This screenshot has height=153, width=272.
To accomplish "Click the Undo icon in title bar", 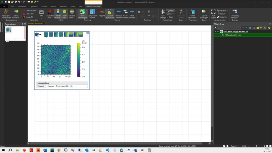I will (19, 2).
